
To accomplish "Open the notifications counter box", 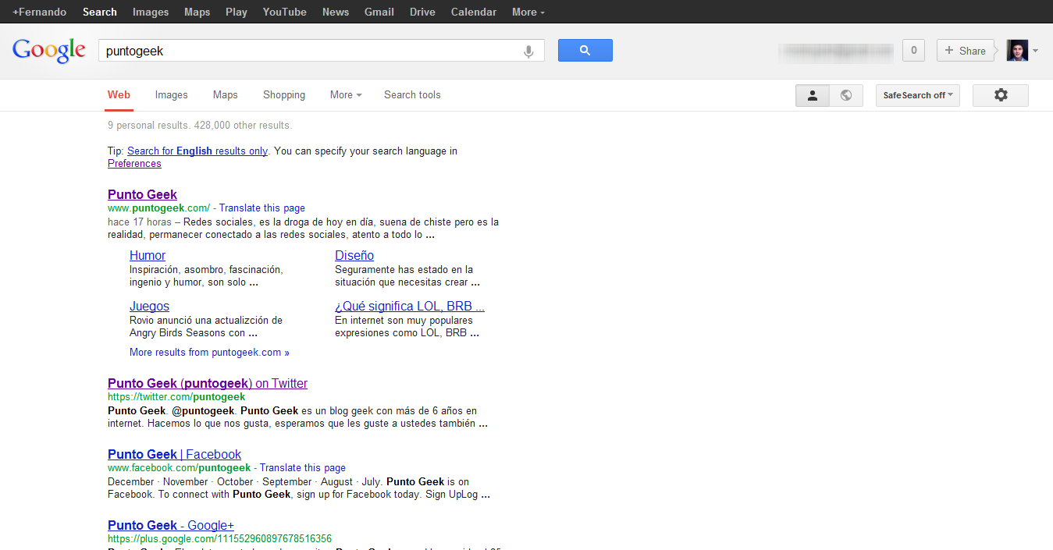I will 913,51.
